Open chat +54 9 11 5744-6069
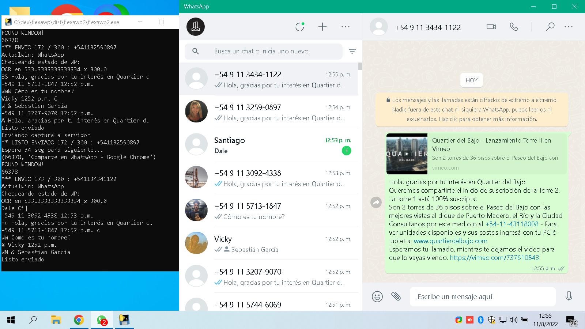The width and height of the screenshot is (585, 329). [269, 303]
